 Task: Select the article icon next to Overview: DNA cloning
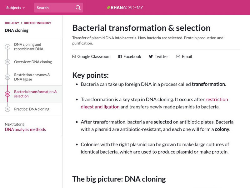click(x=7, y=62)
